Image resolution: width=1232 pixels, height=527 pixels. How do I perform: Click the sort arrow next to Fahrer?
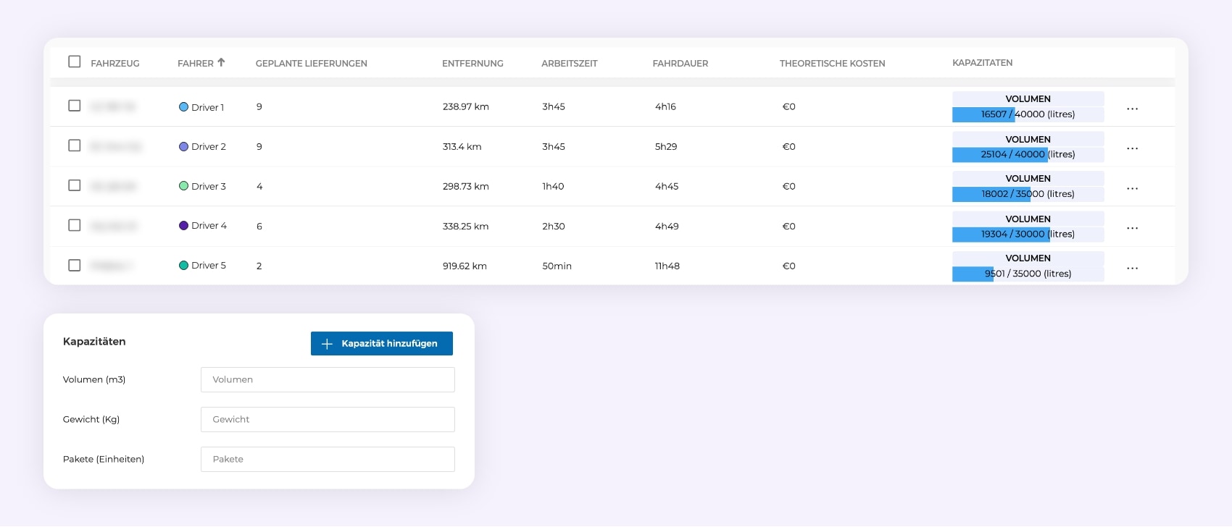click(221, 62)
